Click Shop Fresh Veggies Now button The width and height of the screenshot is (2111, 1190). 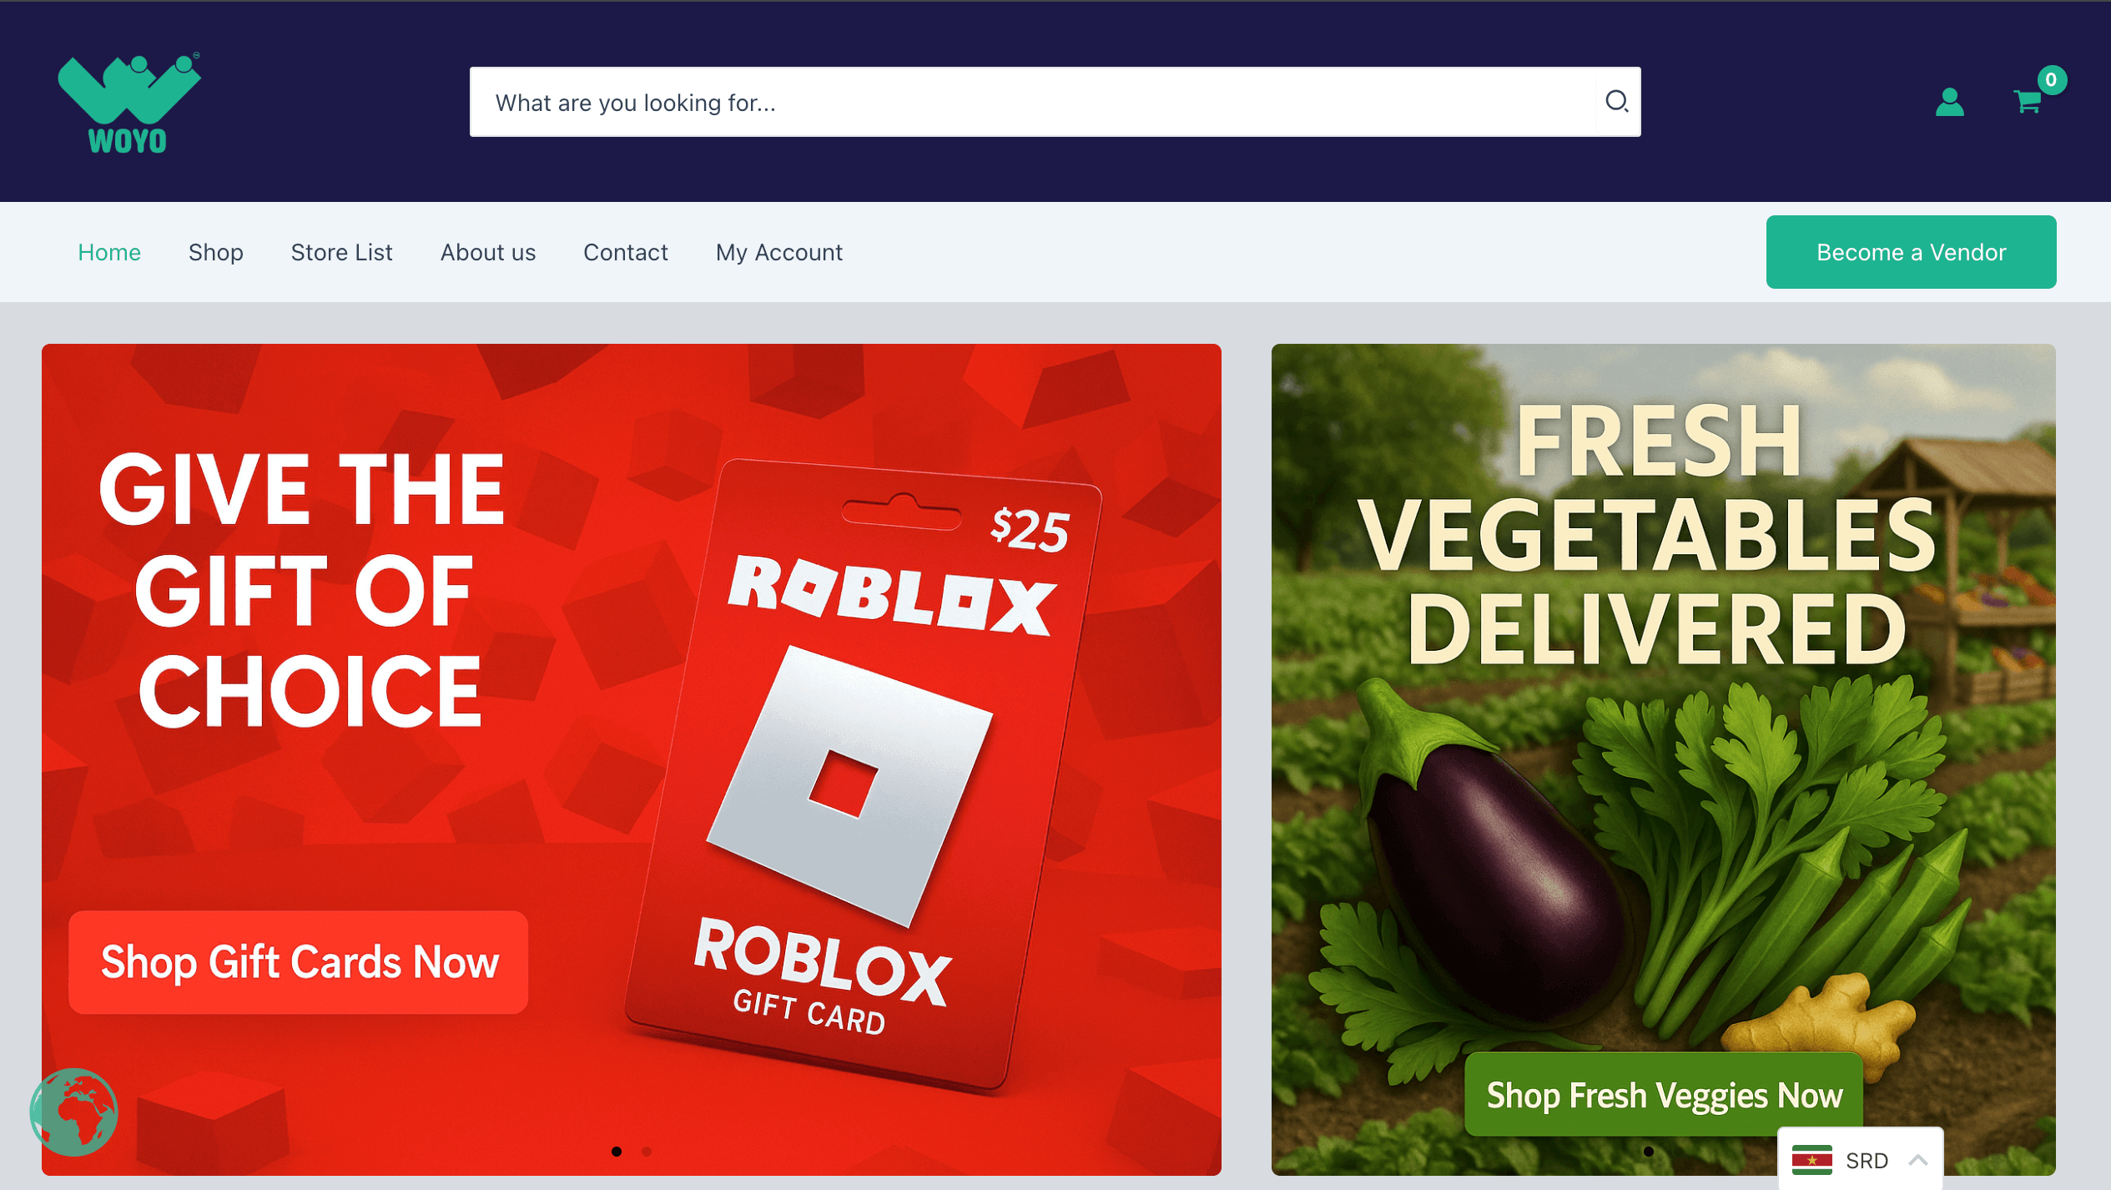pos(1665,1094)
